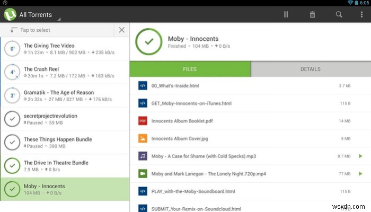Screen dimensions: 371x212
Task: Tap the 'Tap to select' arrow icon
Action: tap(14, 30)
